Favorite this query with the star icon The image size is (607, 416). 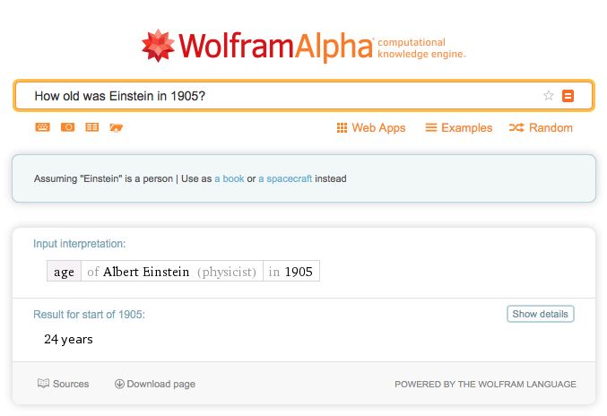coord(549,96)
